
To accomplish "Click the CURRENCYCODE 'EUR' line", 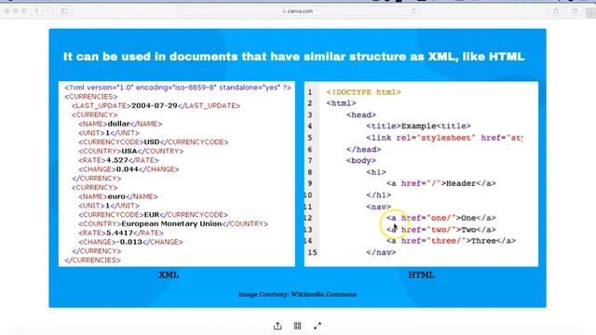I will [x=153, y=215].
